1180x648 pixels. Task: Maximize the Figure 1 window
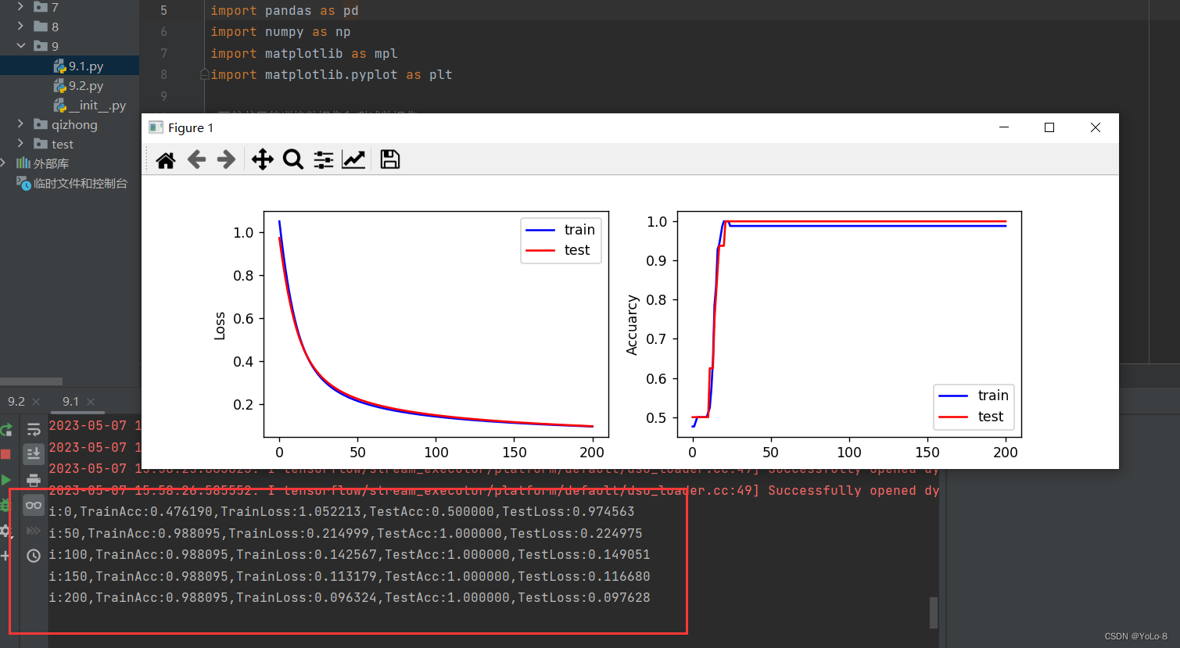(1049, 127)
